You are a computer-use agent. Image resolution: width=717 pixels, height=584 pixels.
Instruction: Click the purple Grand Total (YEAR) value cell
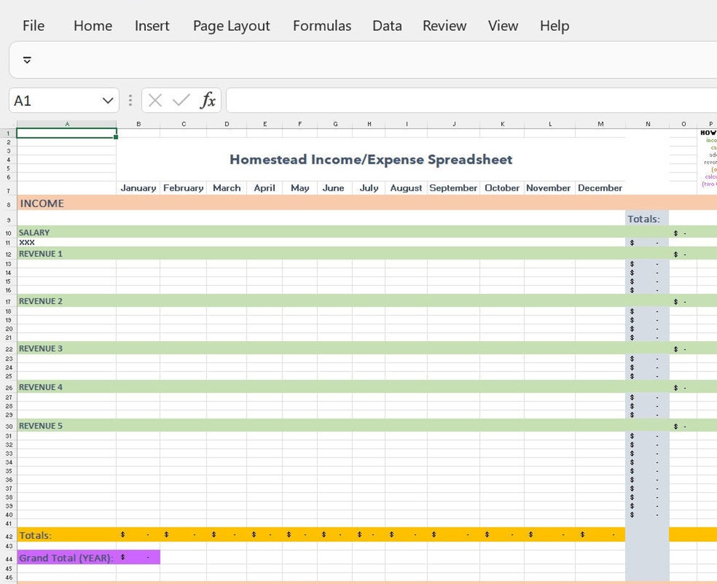(x=140, y=558)
